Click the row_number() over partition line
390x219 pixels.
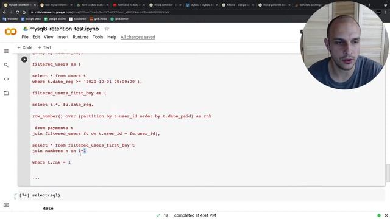(122, 116)
